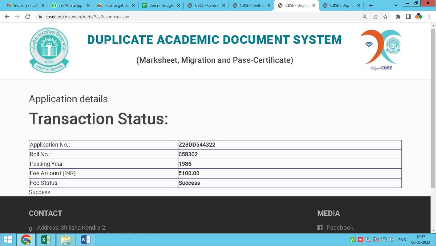Click the ESET antivirus tray icon
This screenshot has width=436, height=246.
368,240
